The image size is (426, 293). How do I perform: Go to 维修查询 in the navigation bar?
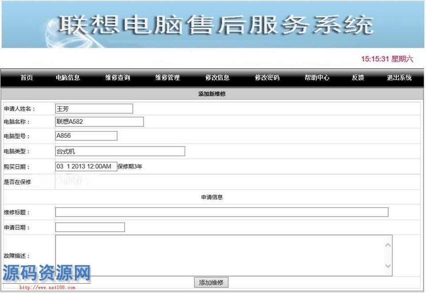point(118,78)
